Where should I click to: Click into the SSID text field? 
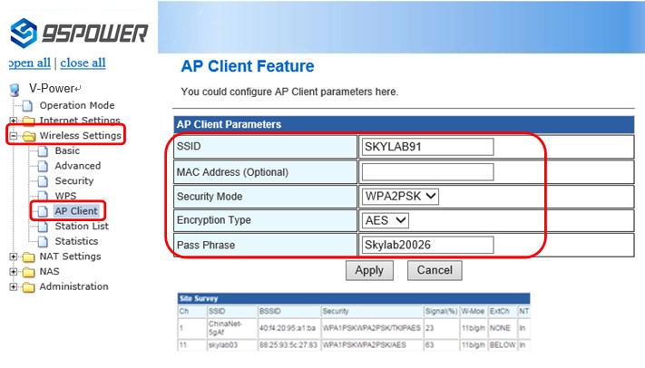(427, 147)
